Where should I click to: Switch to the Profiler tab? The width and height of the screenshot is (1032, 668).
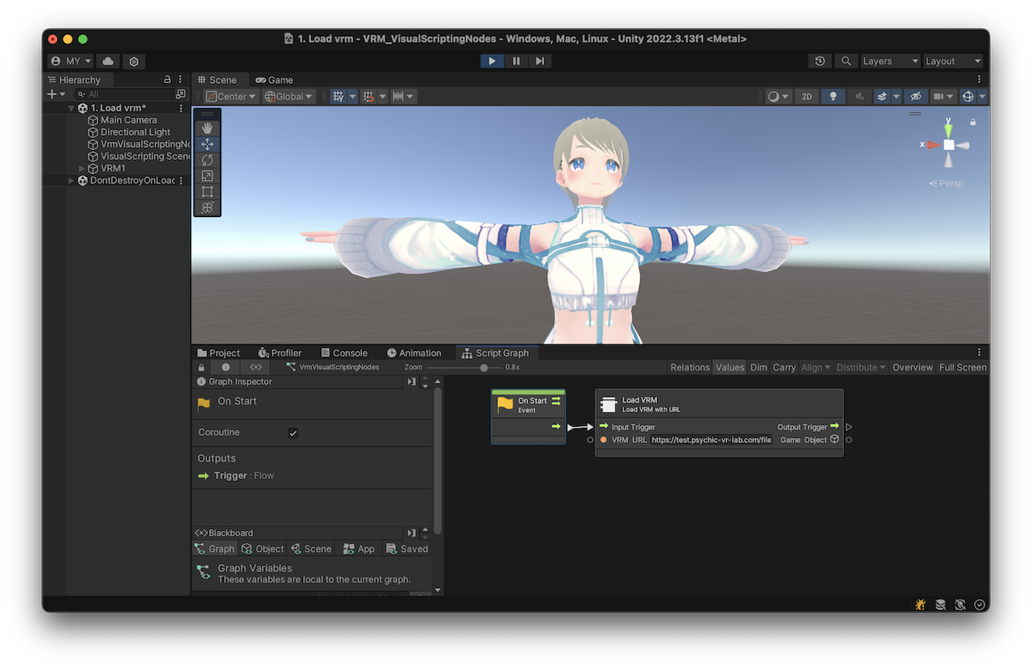280,353
